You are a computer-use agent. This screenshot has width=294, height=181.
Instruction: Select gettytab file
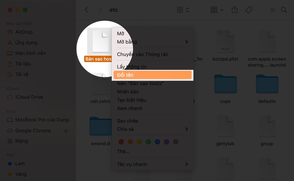pos(225,131)
